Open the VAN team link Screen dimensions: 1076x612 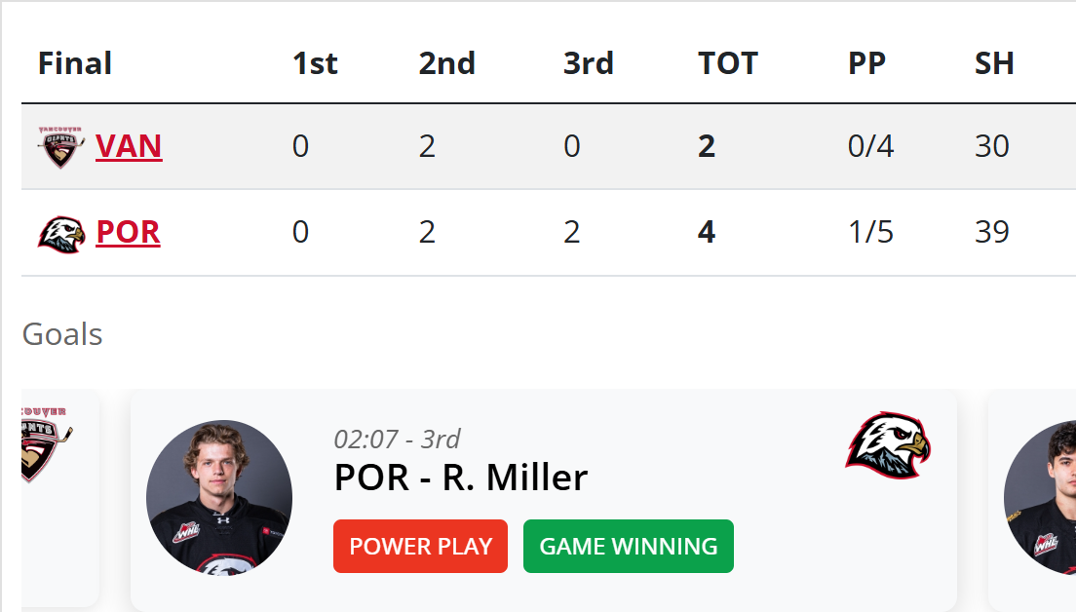coord(129,146)
